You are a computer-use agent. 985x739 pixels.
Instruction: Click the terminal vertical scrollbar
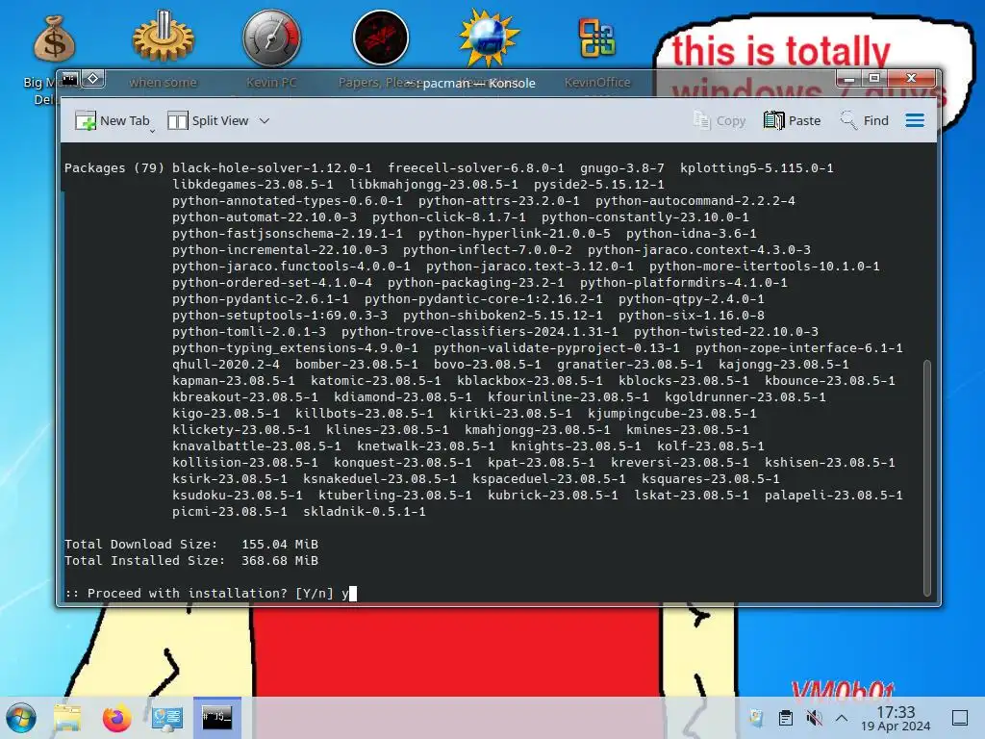pyautogui.click(x=926, y=477)
